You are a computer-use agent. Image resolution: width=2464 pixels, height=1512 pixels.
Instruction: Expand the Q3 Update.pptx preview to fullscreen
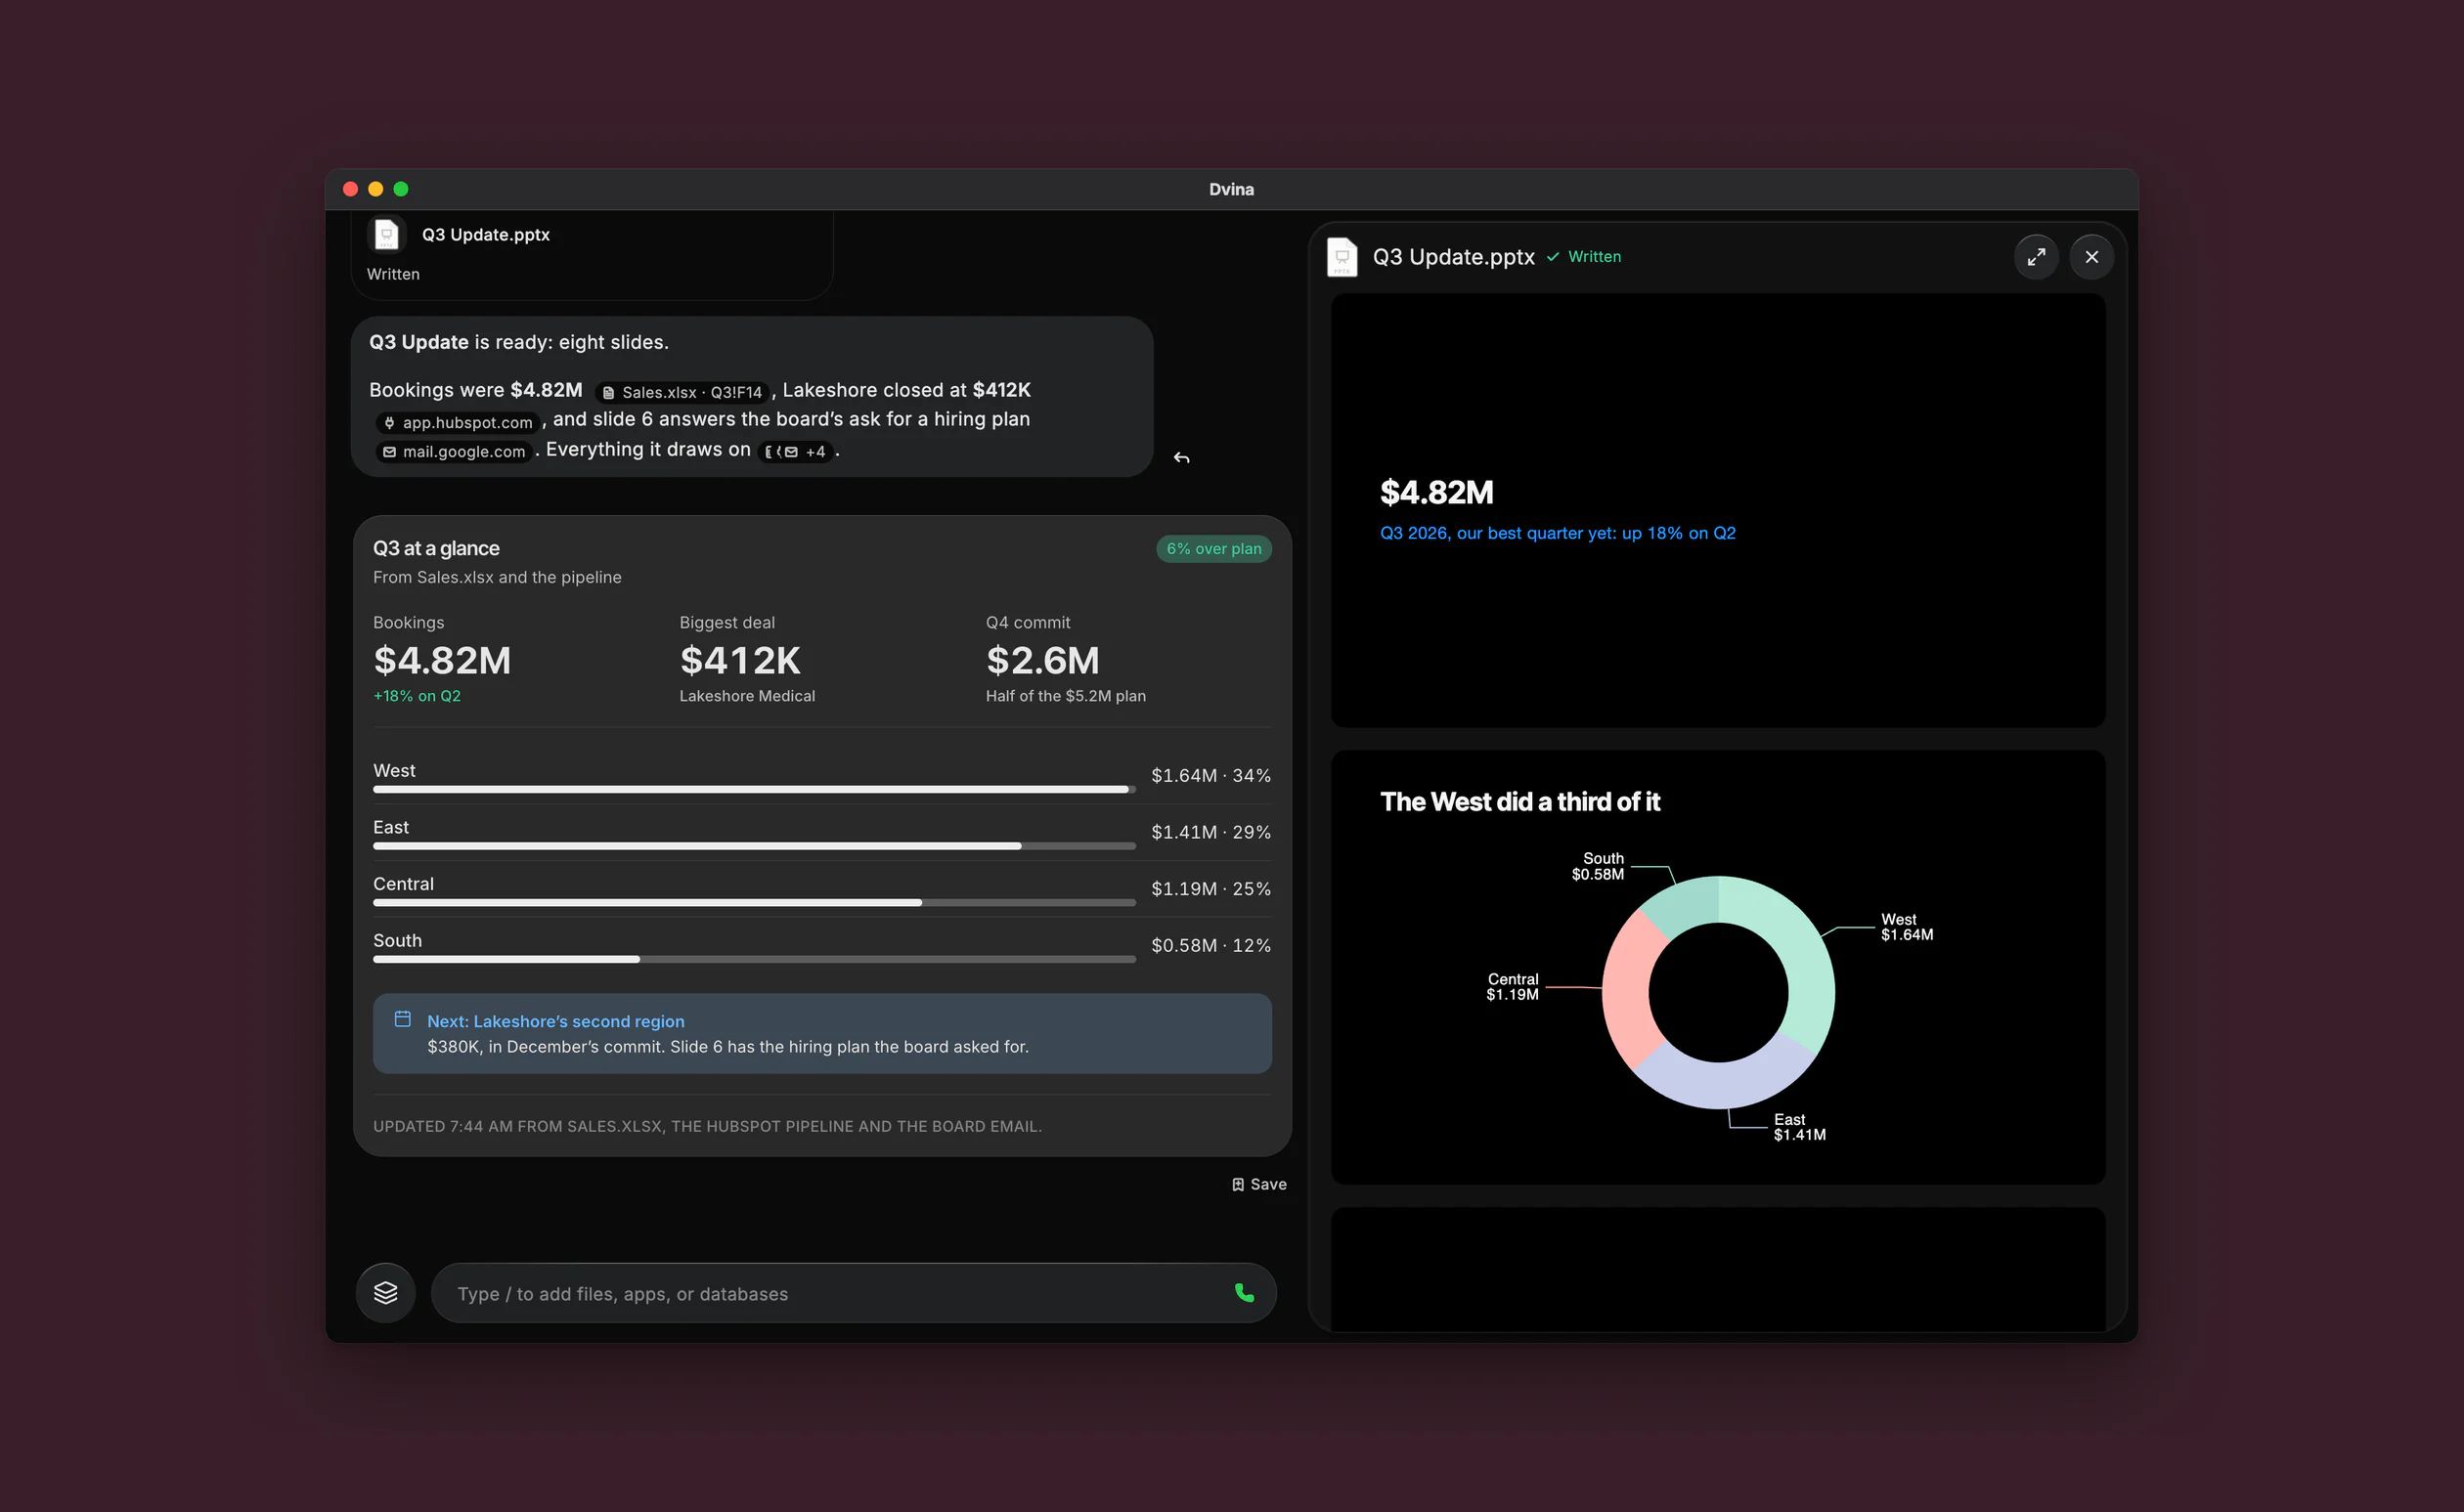[x=2035, y=257]
